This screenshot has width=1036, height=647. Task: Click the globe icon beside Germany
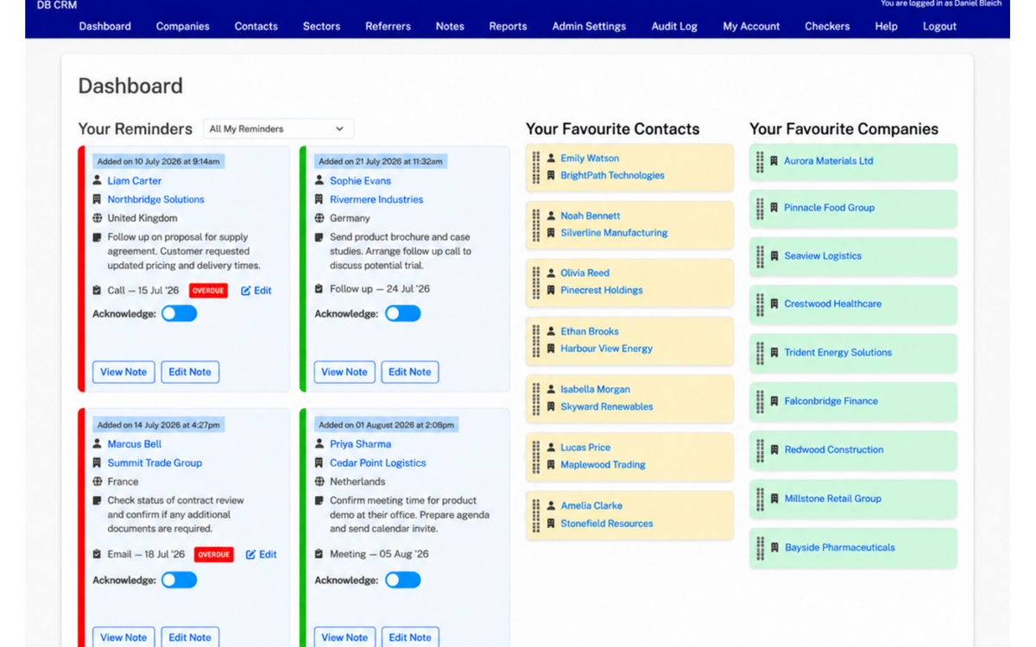tap(319, 218)
